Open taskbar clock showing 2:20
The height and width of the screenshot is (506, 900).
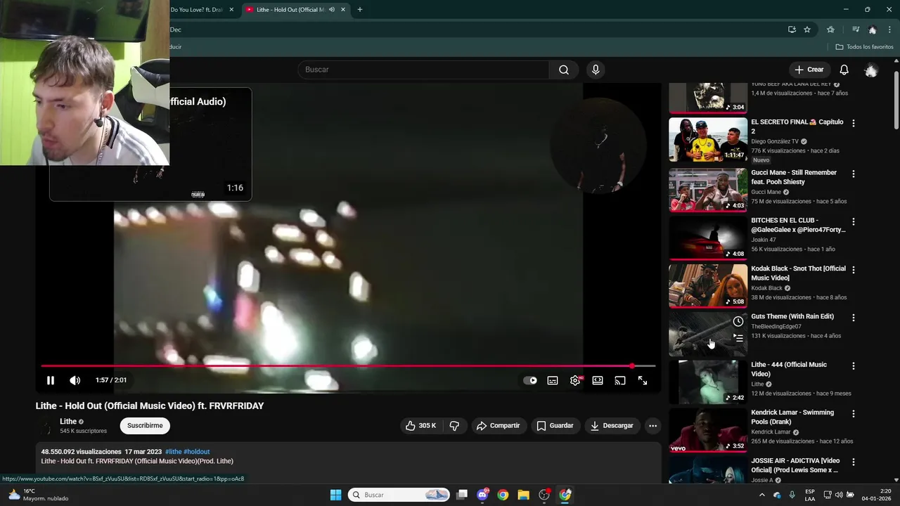click(x=875, y=495)
